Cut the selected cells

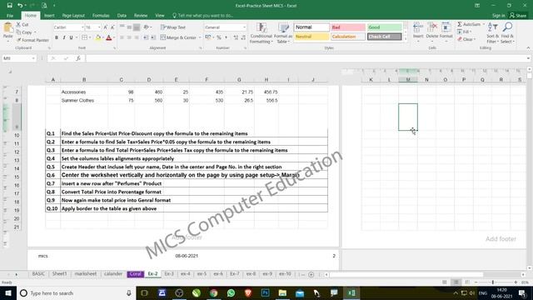tap(22, 25)
